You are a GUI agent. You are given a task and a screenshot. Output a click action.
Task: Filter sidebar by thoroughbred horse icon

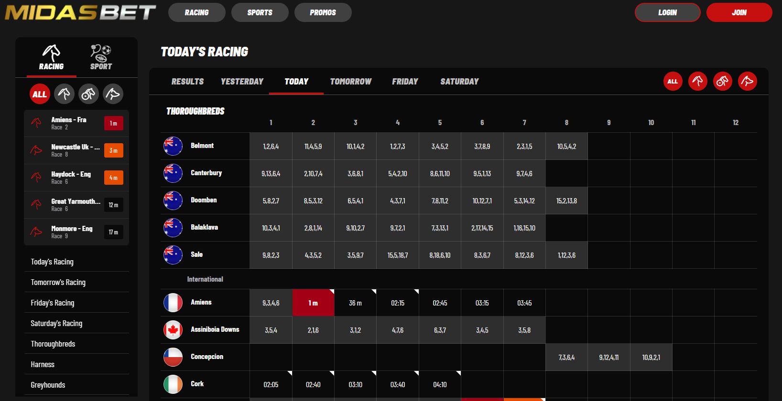coord(64,94)
